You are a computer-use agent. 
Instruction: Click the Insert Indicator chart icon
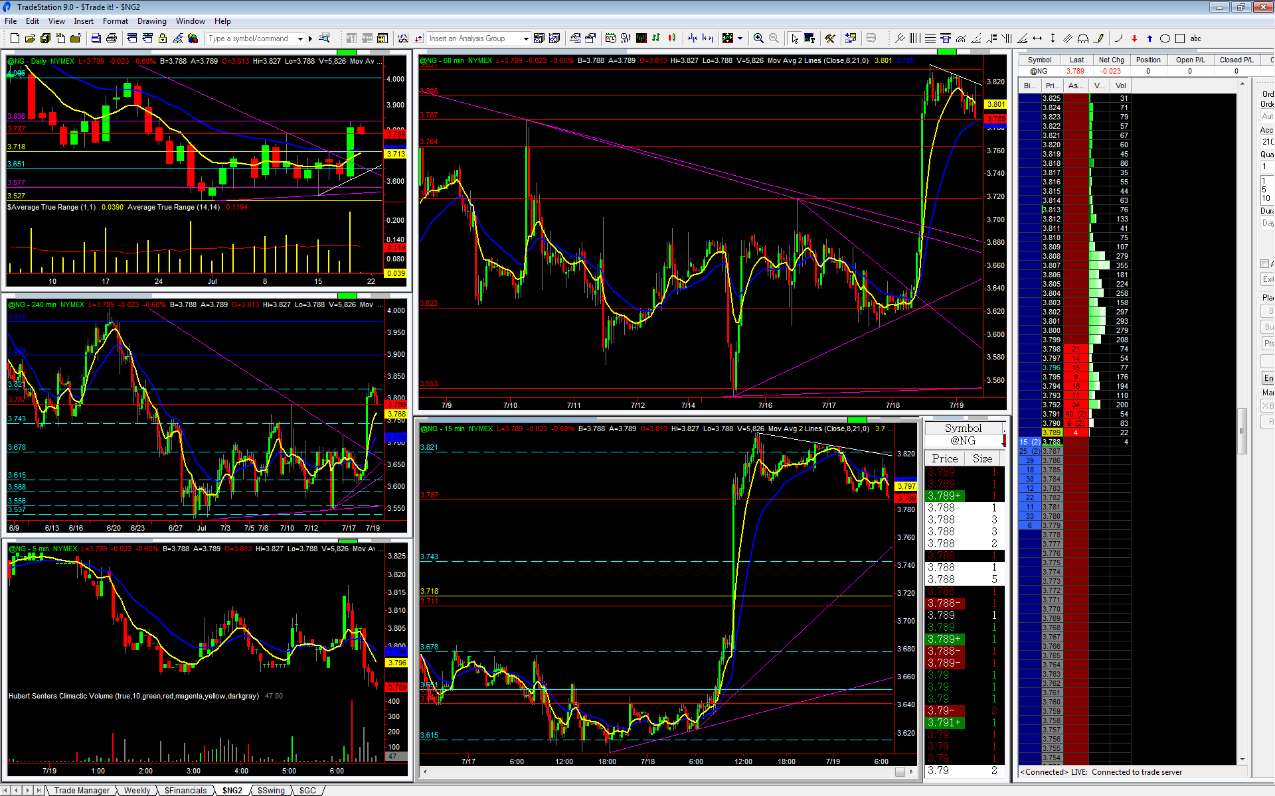(403, 38)
